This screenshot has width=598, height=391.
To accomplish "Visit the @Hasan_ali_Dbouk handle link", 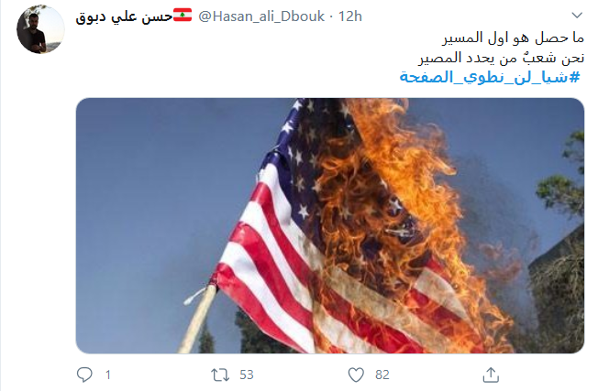I will pyautogui.click(x=261, y=16).
